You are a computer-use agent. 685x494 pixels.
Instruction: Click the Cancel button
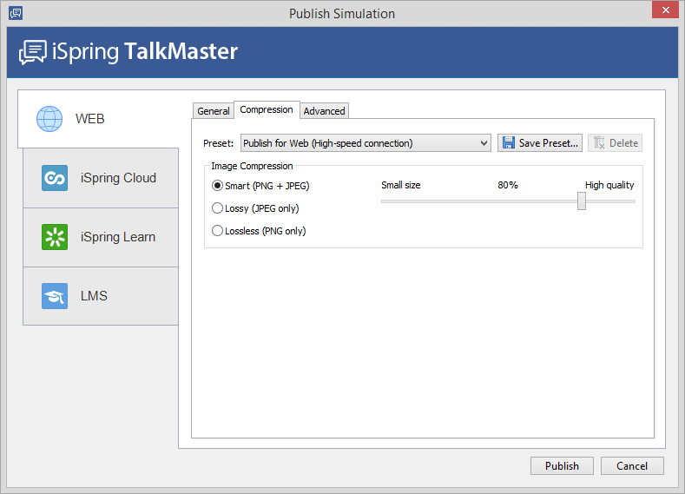click(x=632, y=466)
